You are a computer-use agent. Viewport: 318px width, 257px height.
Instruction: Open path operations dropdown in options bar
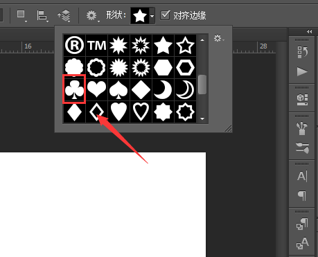pyautogui.click(x=21, y=15)
